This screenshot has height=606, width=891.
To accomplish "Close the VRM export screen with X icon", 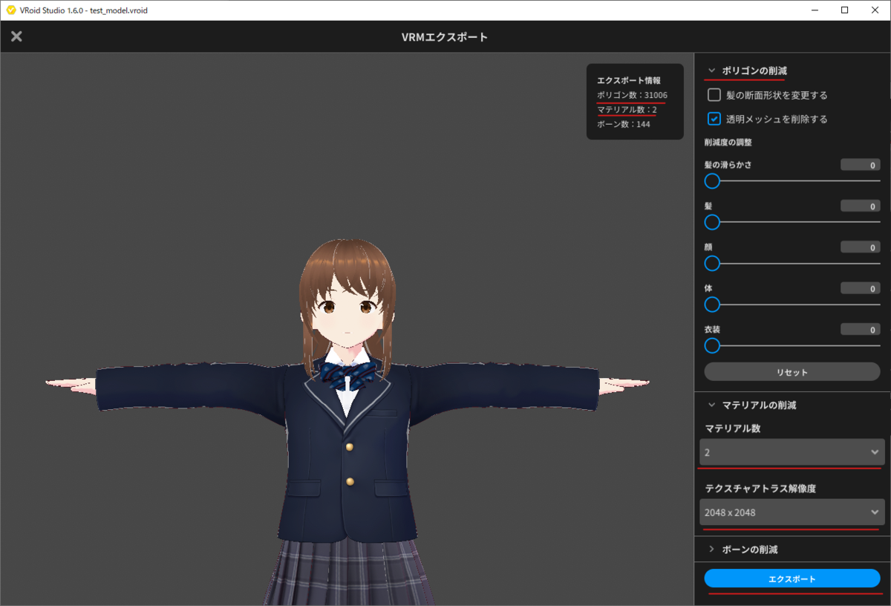I will tap(16, 36).
